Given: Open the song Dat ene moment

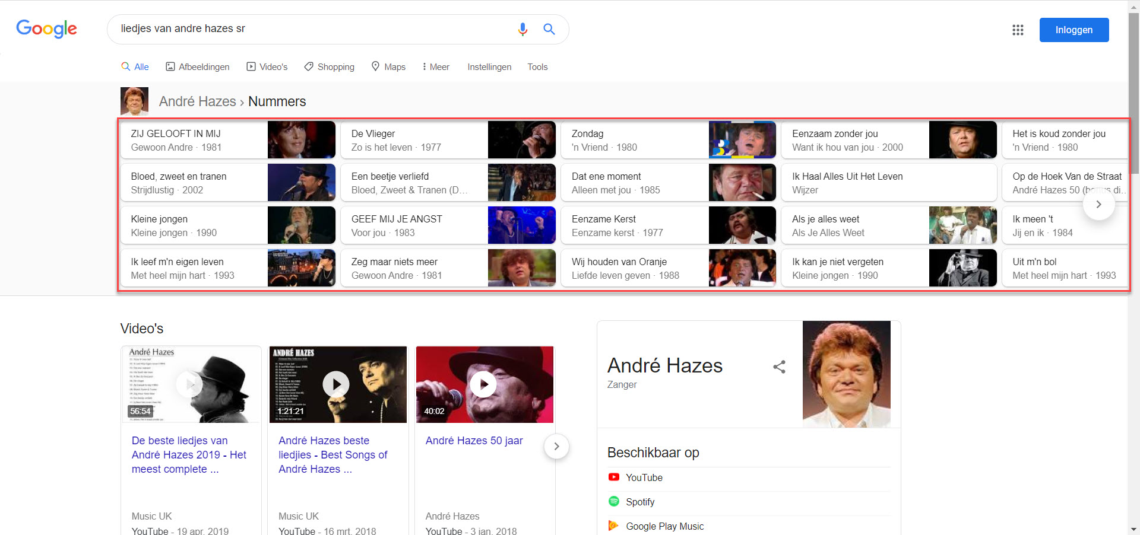Looking at the screenshot, I should tap(669, 183).
